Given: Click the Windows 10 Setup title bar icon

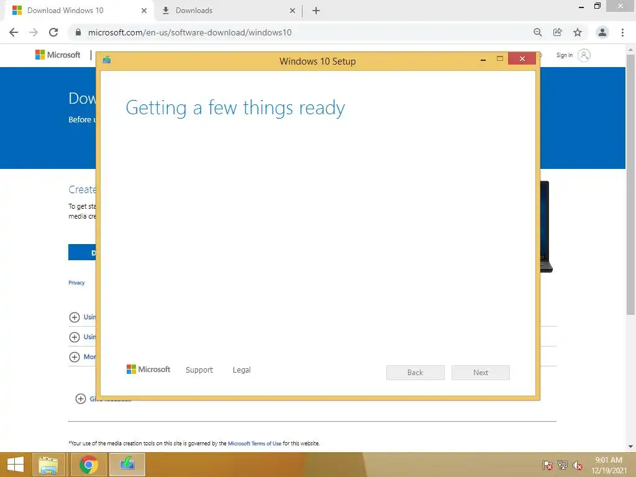Looking at the screenshot, I should click(x=107, y=60).
